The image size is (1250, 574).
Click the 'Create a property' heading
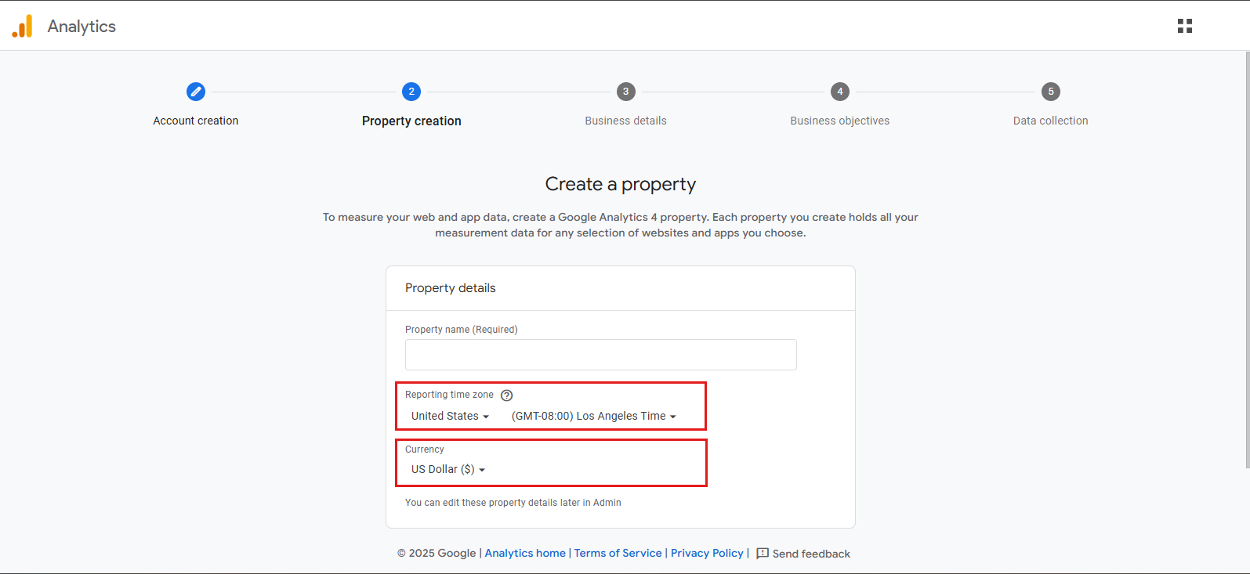pyautogui.click(x=621, y=184)
